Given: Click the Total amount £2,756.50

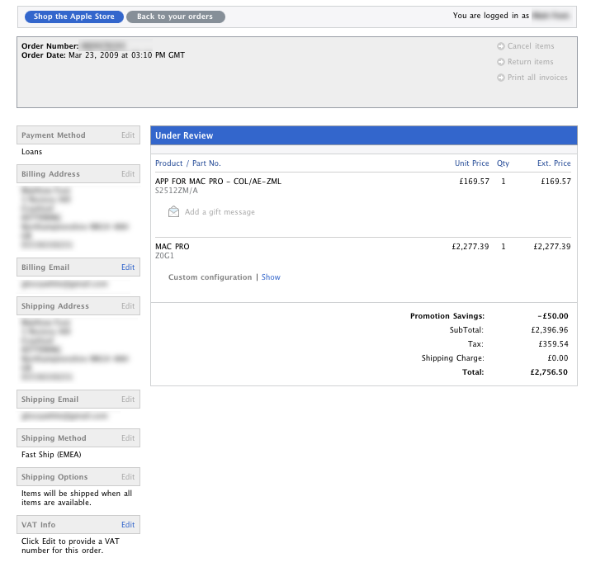Looking at the screenshot, I should click(x=549, y=372).
